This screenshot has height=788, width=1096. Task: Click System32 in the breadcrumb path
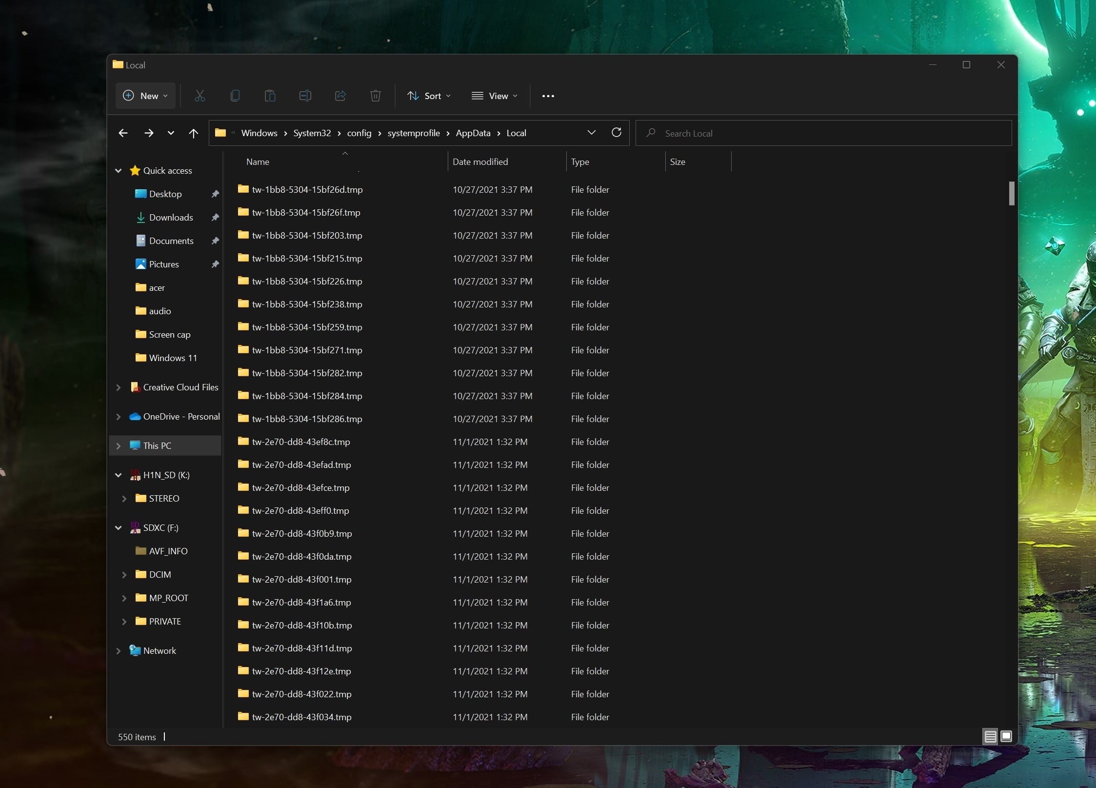(312, 133)
